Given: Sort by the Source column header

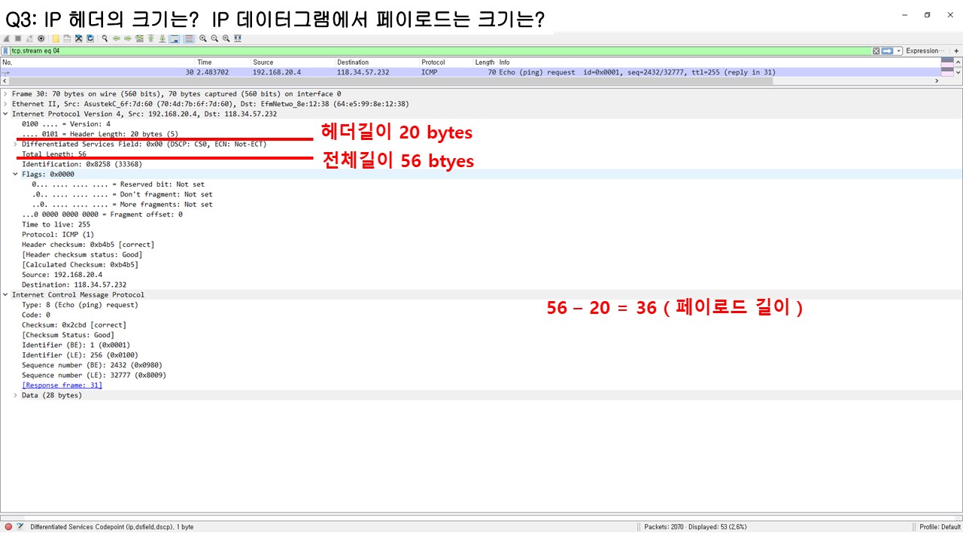Looking at the screenshot, I should (293, 62).
